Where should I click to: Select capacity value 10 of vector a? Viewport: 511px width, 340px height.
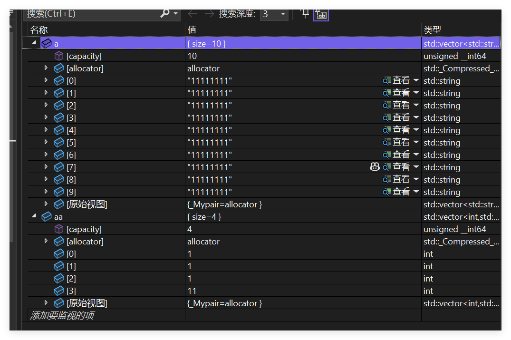192,56
